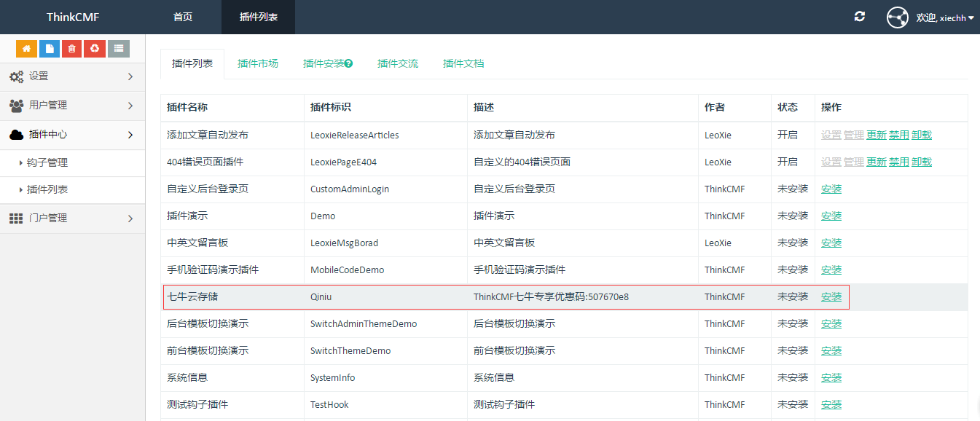Install the 后台模板切换演示 plugin

pyautogui.click(x=831, y=323)
